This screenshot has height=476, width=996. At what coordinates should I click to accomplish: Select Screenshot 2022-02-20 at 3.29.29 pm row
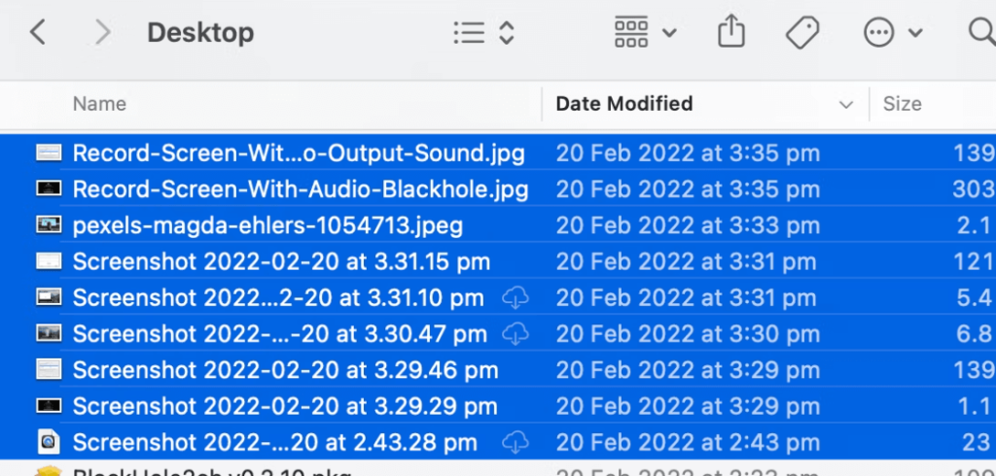click(285, 407)
